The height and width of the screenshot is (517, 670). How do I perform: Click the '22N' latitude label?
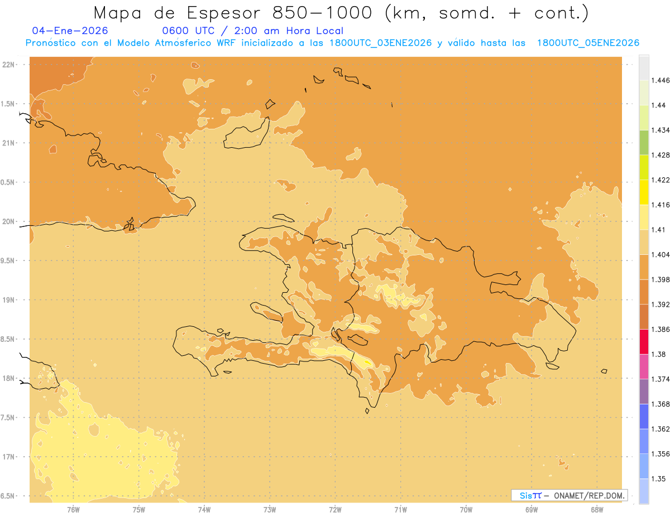[x=9, y=65]
